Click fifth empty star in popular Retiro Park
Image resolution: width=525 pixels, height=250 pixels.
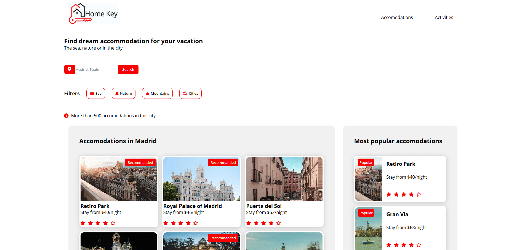pyautogui.click(x=419, y=194)
